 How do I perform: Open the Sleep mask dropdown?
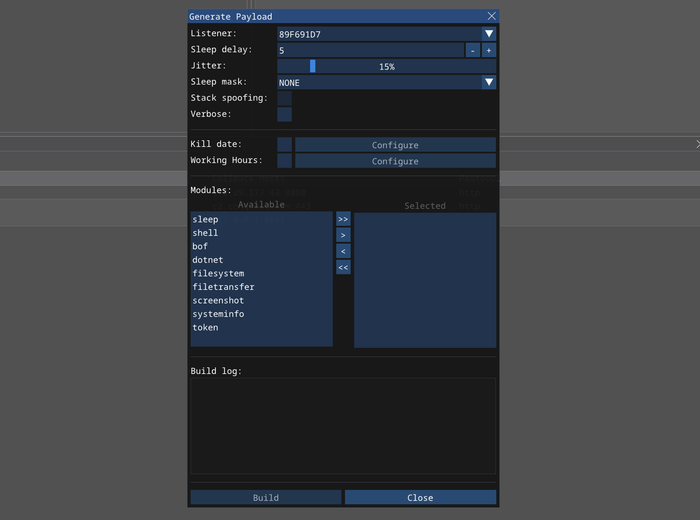click(488, 82)
